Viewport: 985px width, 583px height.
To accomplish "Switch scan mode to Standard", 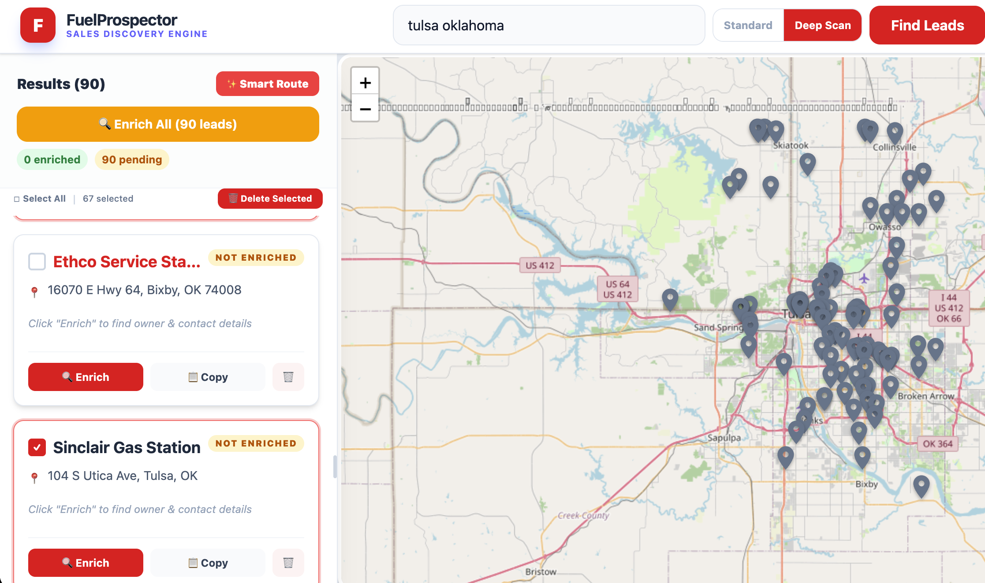I will pos(748,25).
